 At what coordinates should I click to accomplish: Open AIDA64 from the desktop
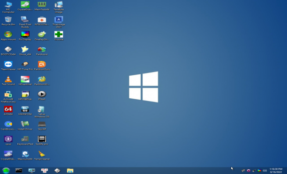pos(8,111)
